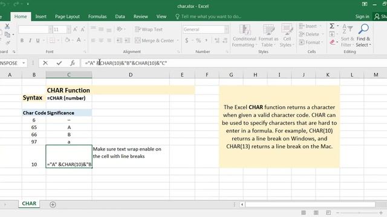Select the CHAR sheet tab

pos(29,204)
